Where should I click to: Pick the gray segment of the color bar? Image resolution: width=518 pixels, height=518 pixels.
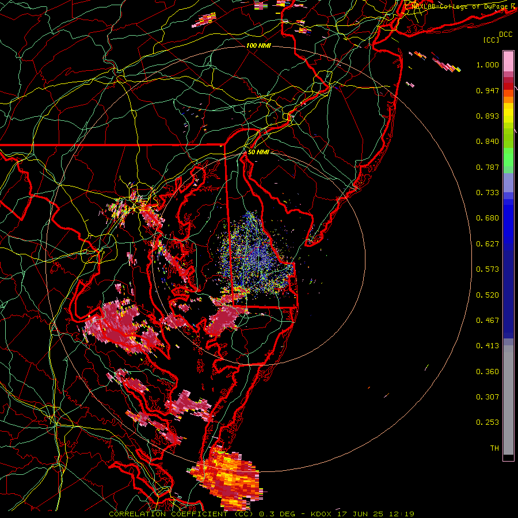(508, 400)
